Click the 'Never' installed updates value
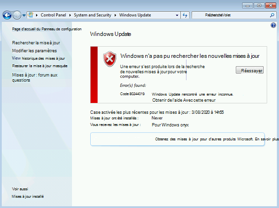 [157, 118]
